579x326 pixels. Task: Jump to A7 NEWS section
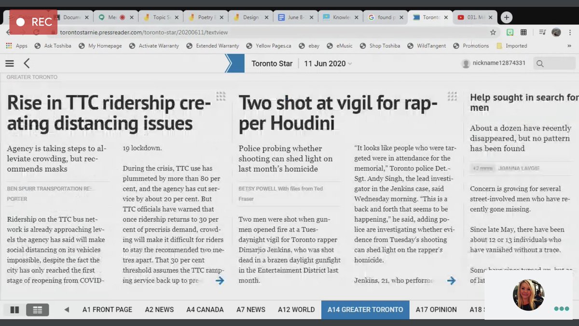(251, 310)
